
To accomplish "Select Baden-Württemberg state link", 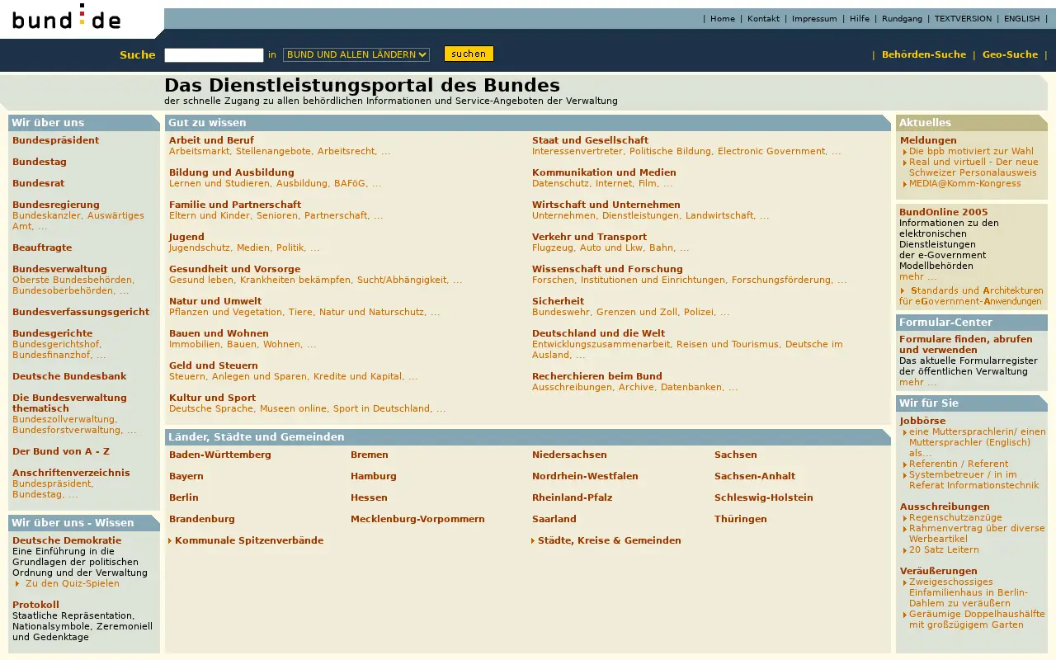I will click(x=220, y=455).
